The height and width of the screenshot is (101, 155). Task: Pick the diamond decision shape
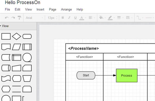[x=17, y=36]
